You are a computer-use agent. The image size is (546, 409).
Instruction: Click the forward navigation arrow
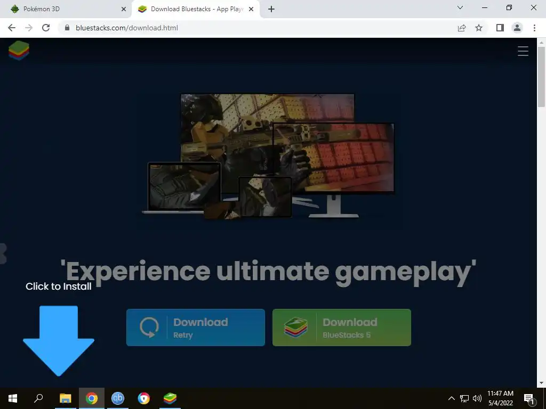[x=29, y=28]
